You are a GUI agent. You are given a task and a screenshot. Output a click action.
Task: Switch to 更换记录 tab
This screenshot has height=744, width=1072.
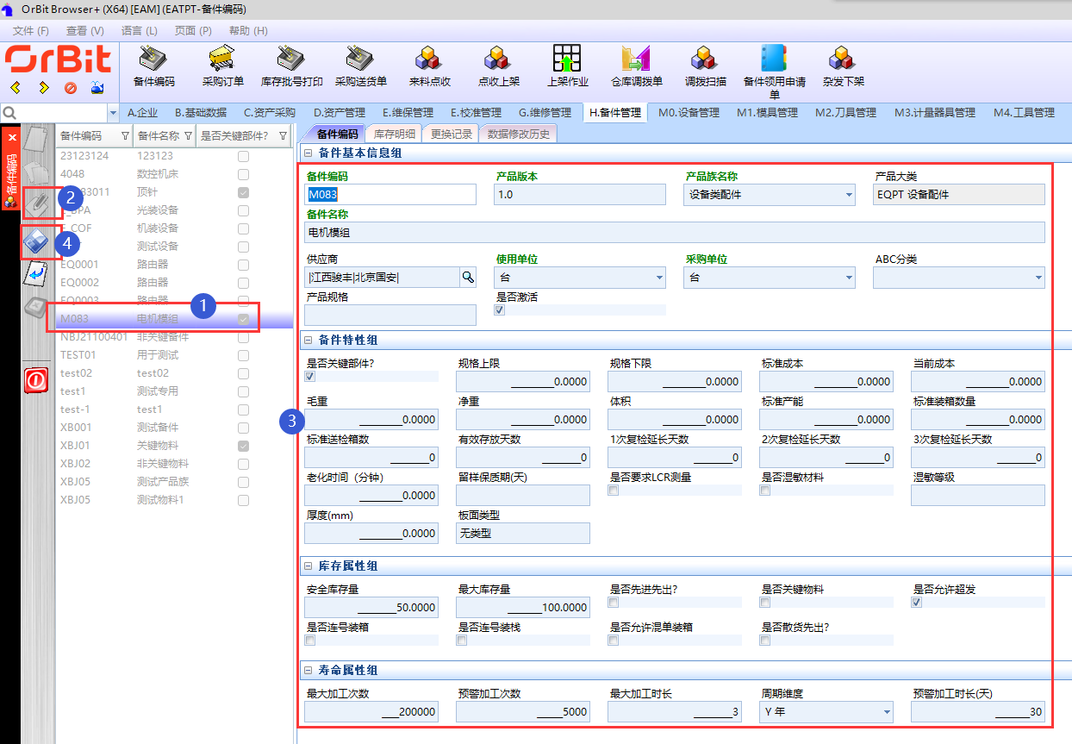[x=452, y=134]
